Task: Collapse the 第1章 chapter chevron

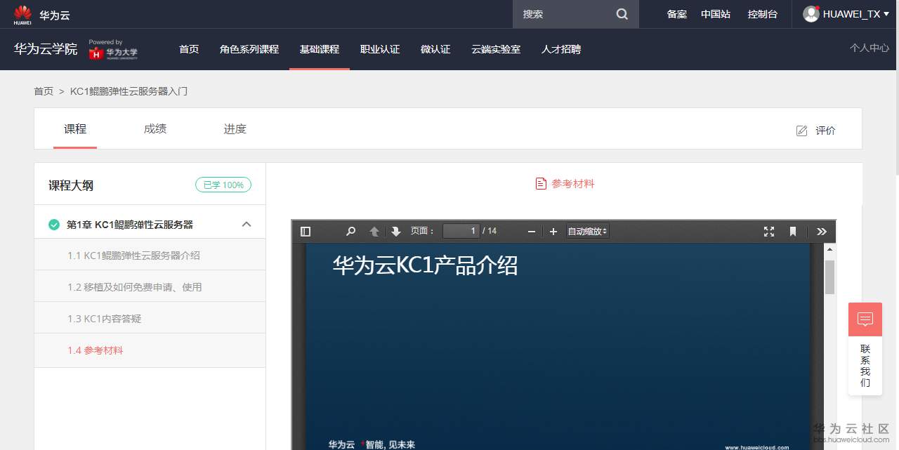Action: [247, 225]
